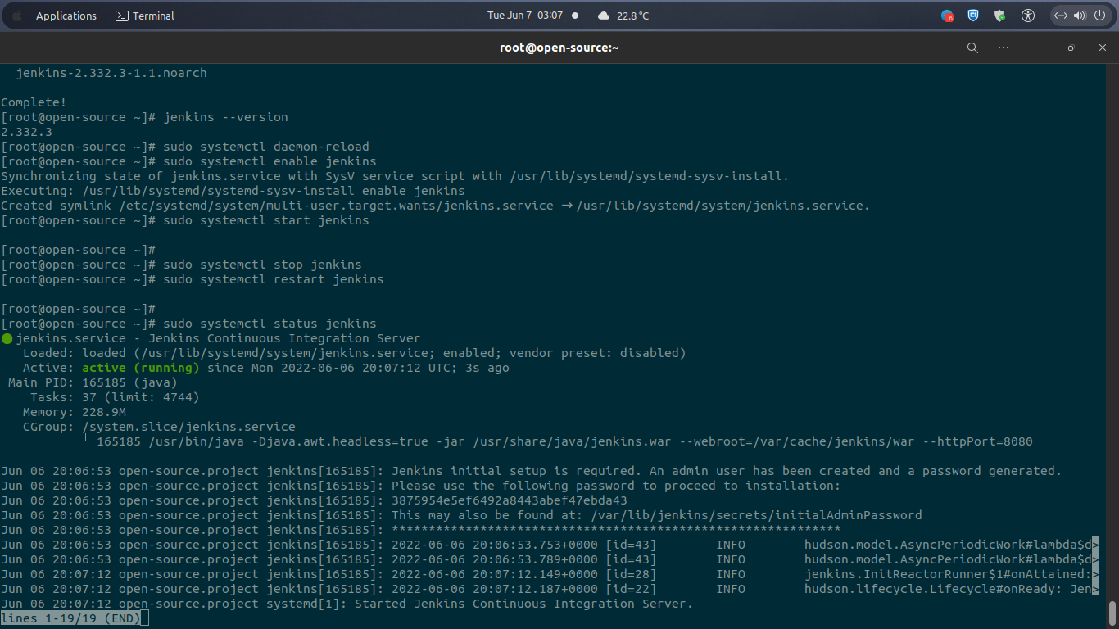Screen dimensions: 1119x629
Task: Click the terminal icon beside Terminal label
Action: [x=121, y=16]
